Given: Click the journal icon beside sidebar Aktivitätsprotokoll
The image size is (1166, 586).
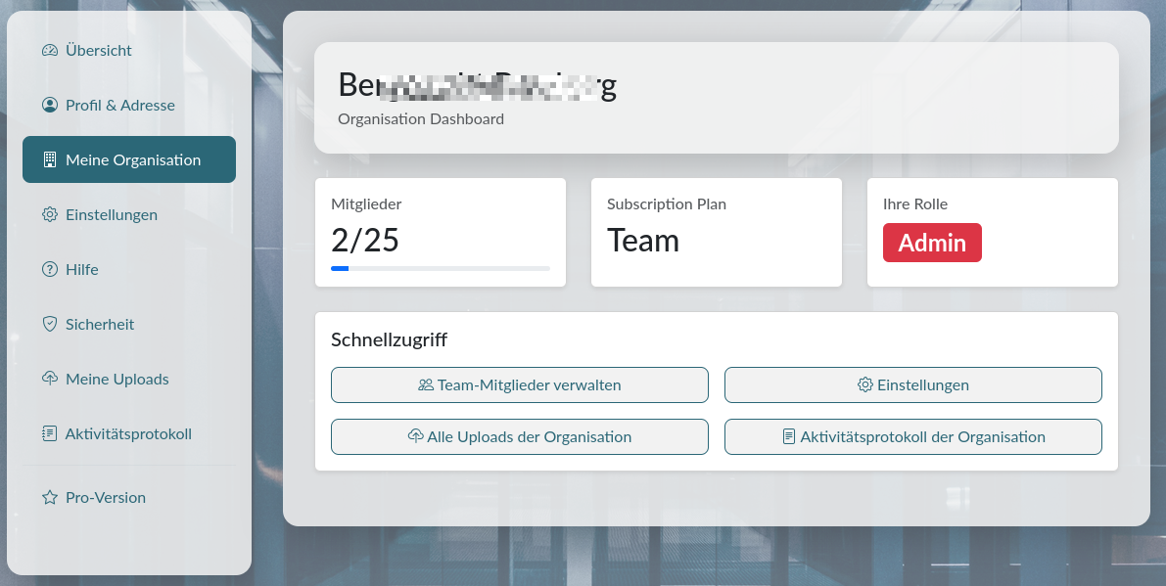Looking at the screenshot, I should [50, 433].
